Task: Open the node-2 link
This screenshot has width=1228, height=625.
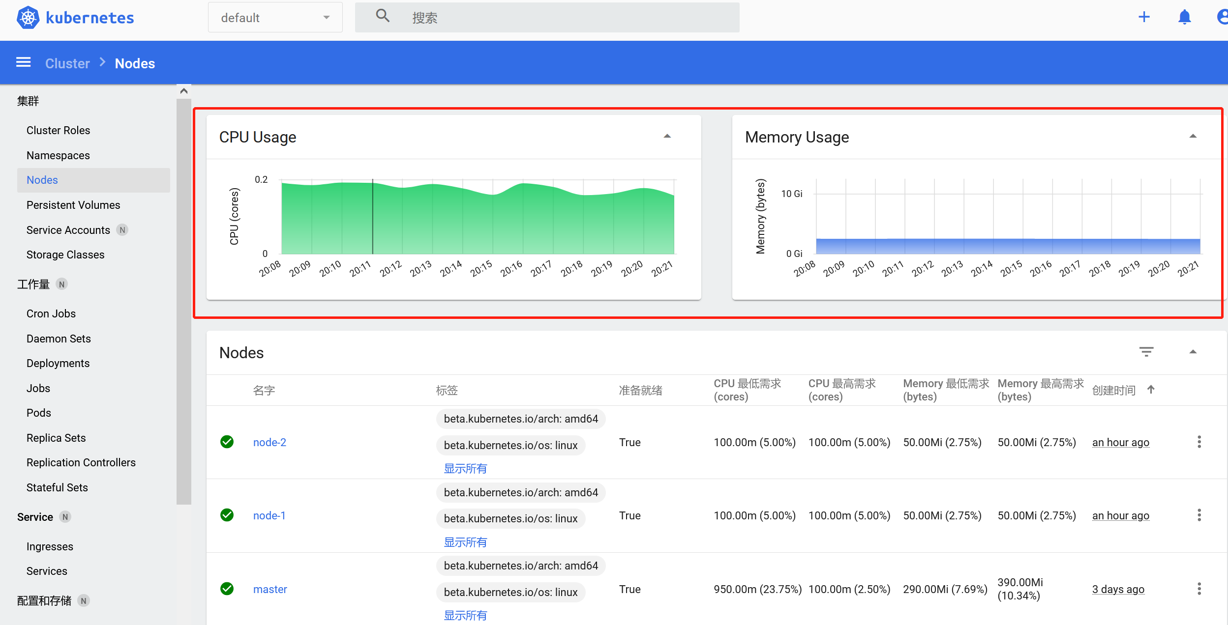Action: 270,442
